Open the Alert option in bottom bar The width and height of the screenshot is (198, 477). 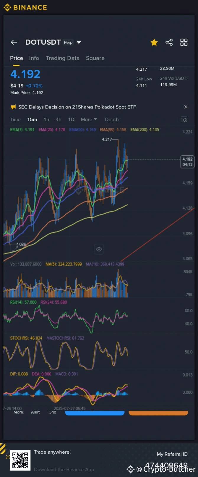coord(35,412)
